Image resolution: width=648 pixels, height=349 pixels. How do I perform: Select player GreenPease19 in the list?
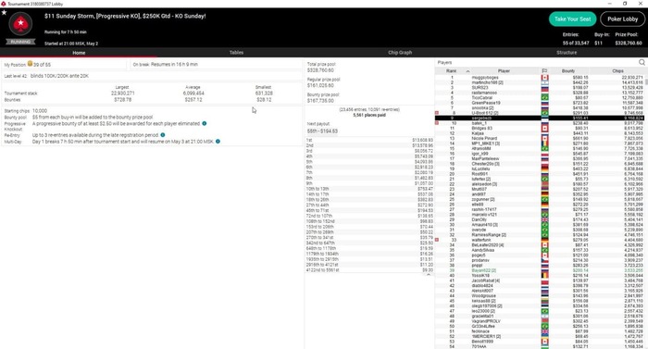coord(486,103)
